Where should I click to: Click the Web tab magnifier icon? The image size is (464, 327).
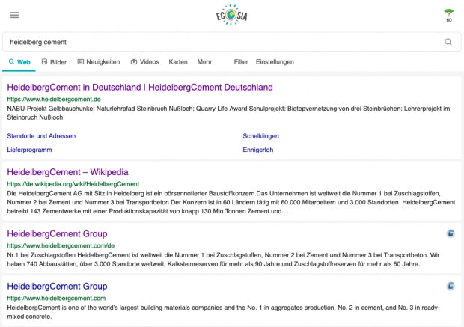pyautogui.click(x=11, y=61)
